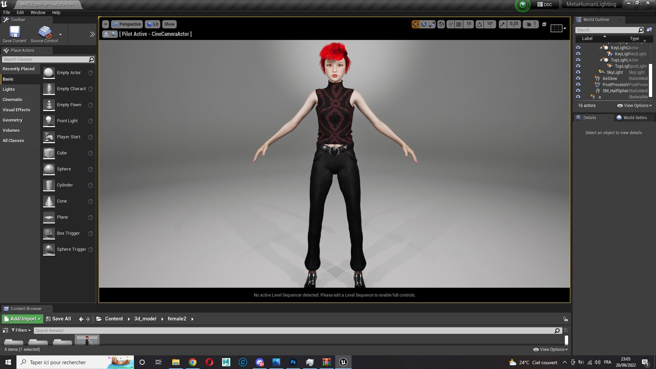Select the scale gizmo tool
This screenshot has height=369, width=656.
pyautogui.click(x=432, y=24)
